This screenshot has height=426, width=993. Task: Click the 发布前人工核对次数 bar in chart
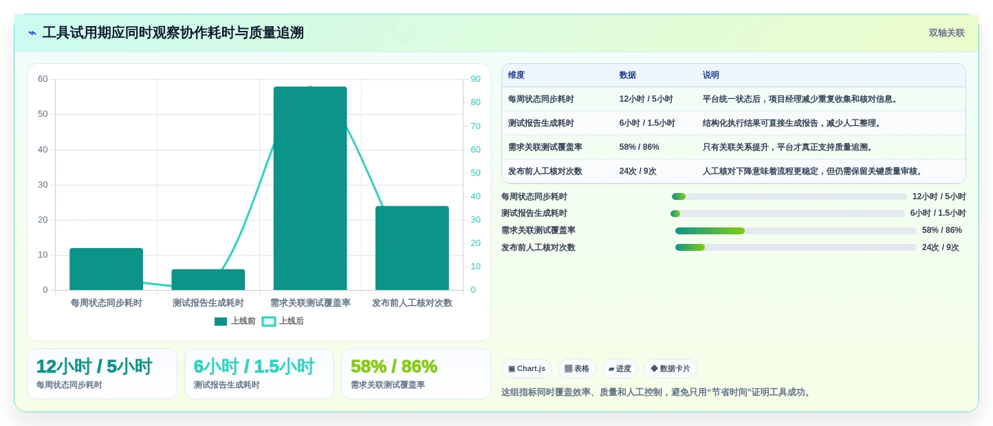click(x=412, y=248)
